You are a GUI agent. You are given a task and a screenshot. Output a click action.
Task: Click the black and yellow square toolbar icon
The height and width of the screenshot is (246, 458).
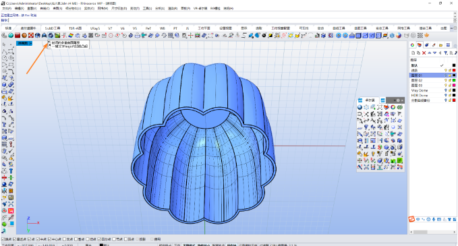270,35
